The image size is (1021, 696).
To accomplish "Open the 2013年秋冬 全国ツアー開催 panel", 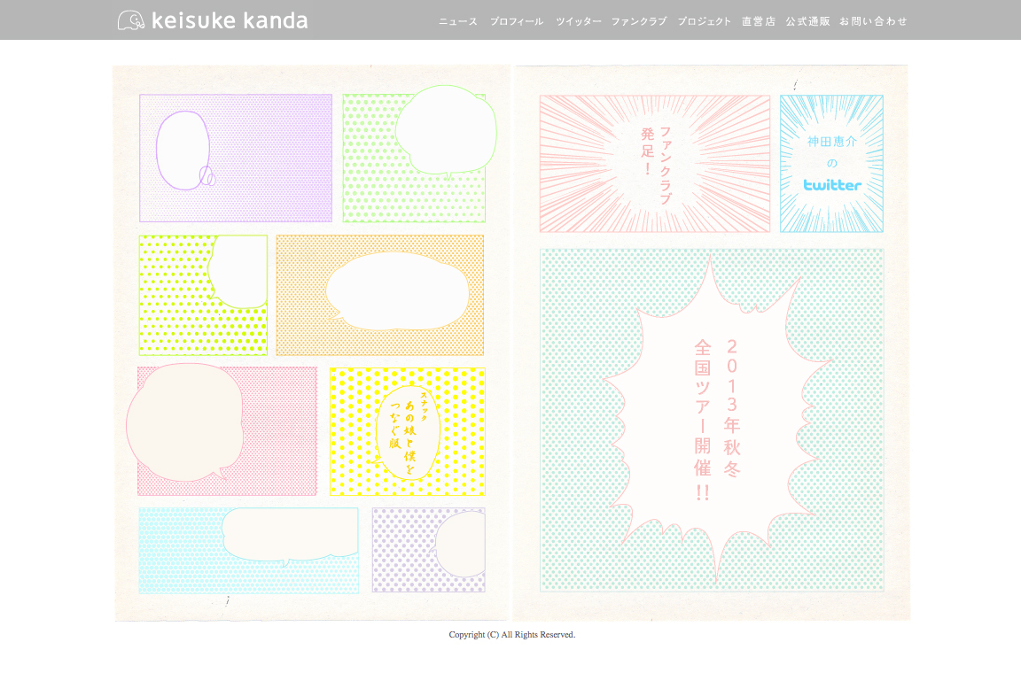I will pos(712,420).
